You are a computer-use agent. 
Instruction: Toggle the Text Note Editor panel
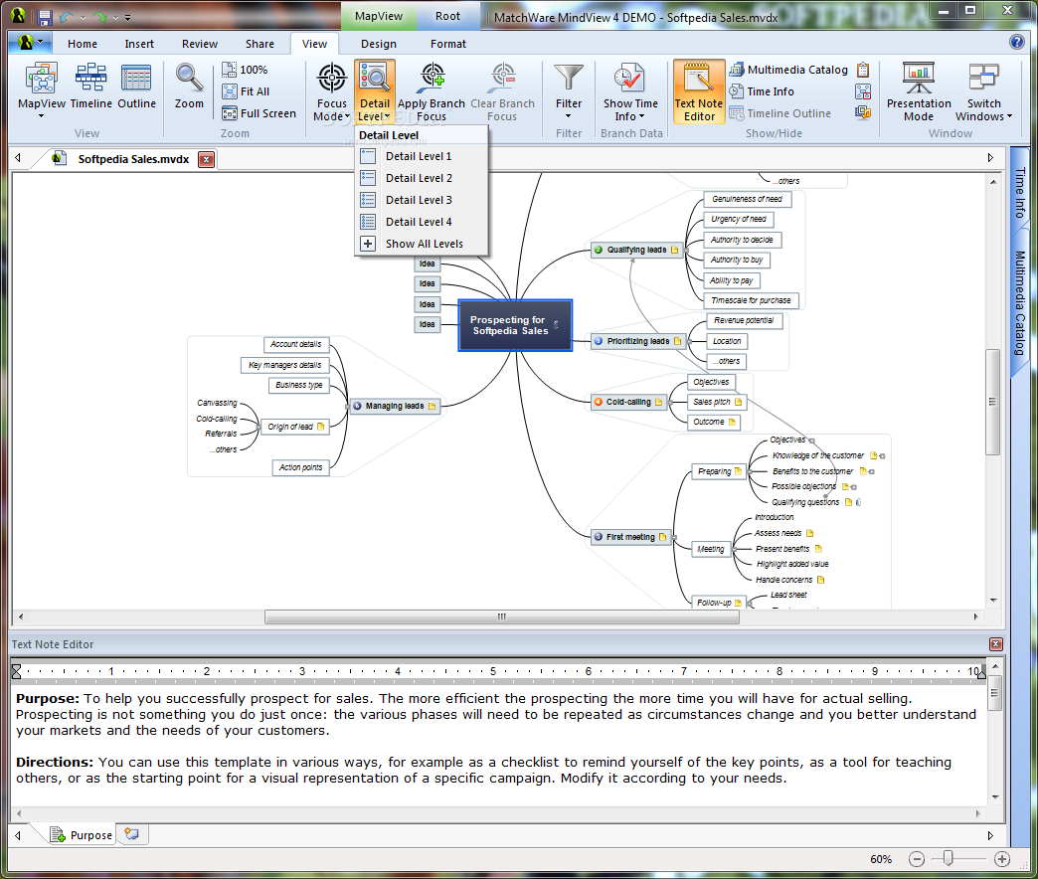(x=699, y=92)
